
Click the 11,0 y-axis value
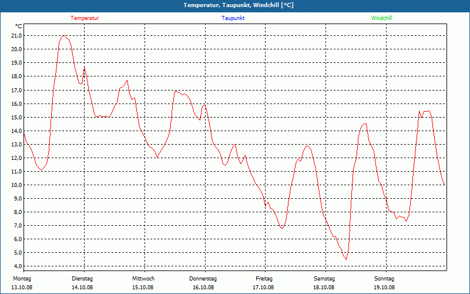click(x=17, y=171)
